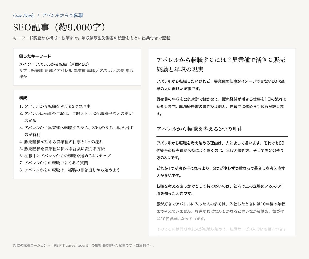Click the paragraph starting 'アパレルから転職を考え始める理由は'
This screenshot has height=259, width=309.
point(220,150)
